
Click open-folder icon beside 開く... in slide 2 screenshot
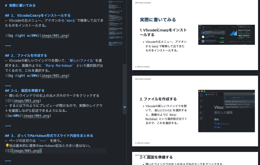click(216, 127)
